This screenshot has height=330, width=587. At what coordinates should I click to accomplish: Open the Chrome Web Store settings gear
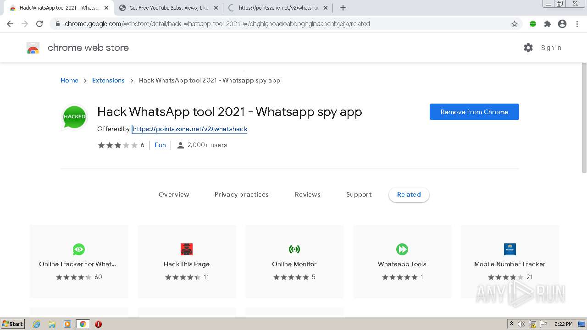pos(528,48)
